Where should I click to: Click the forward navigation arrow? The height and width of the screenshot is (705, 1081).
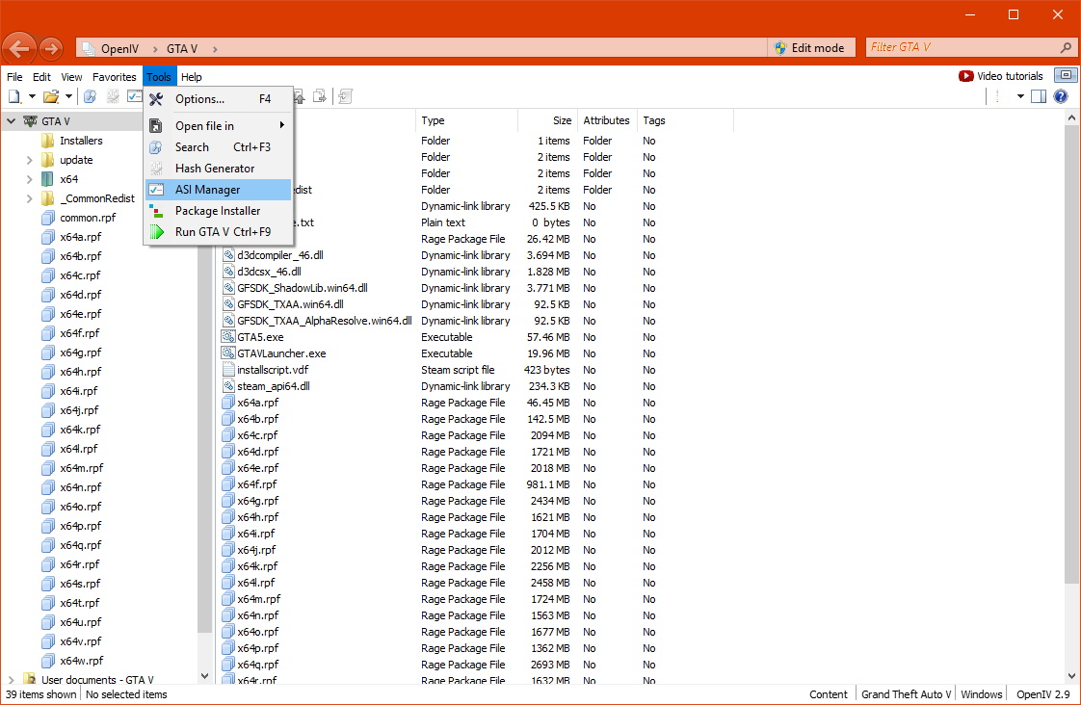click(51, 48)
